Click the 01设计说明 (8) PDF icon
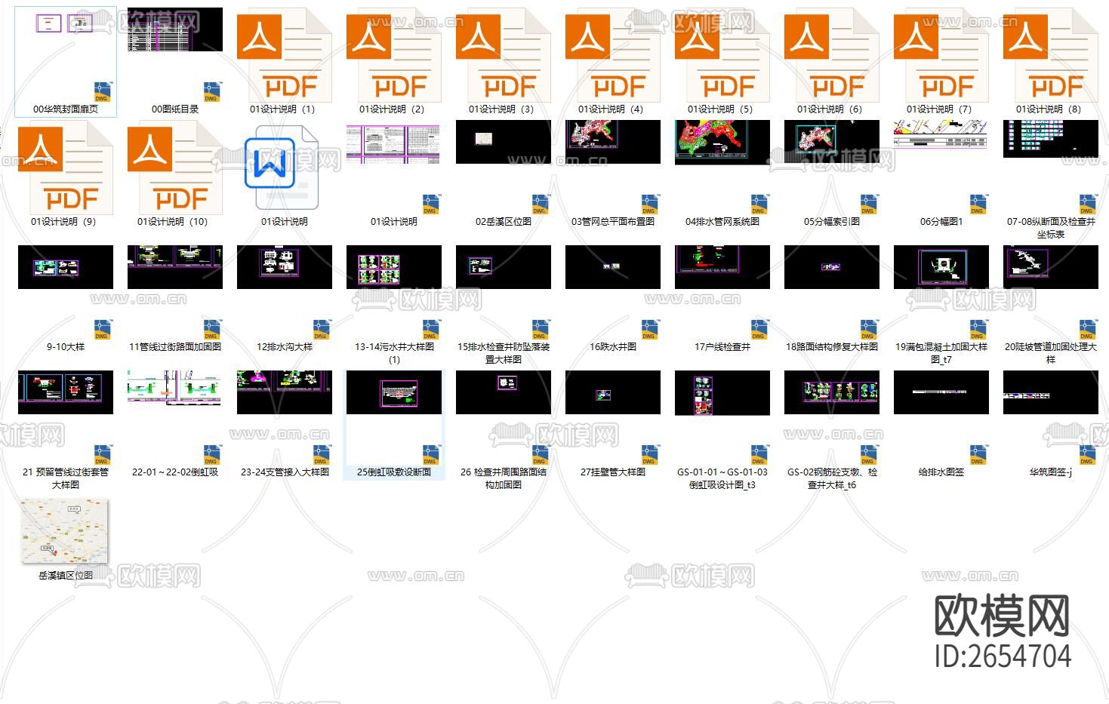This screenshot has height=704, width=1109. [1051, 55]
